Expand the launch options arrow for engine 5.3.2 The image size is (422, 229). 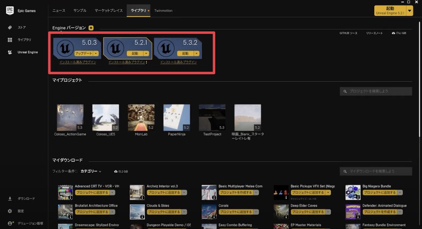[196, 53]
